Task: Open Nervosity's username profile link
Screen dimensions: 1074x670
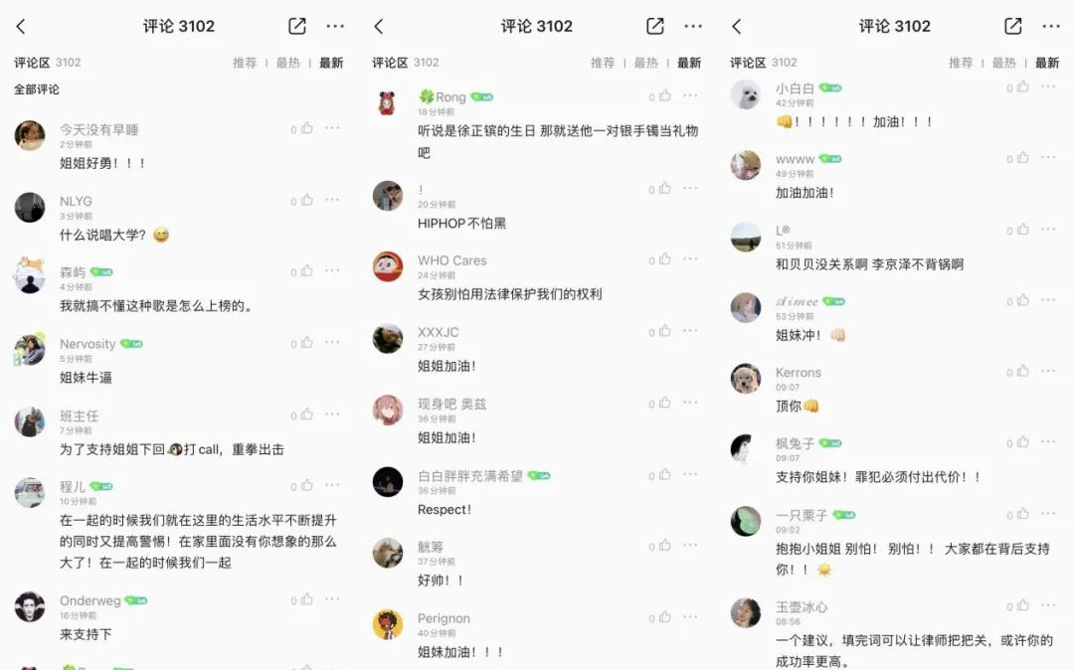Action: pos(87,344)
